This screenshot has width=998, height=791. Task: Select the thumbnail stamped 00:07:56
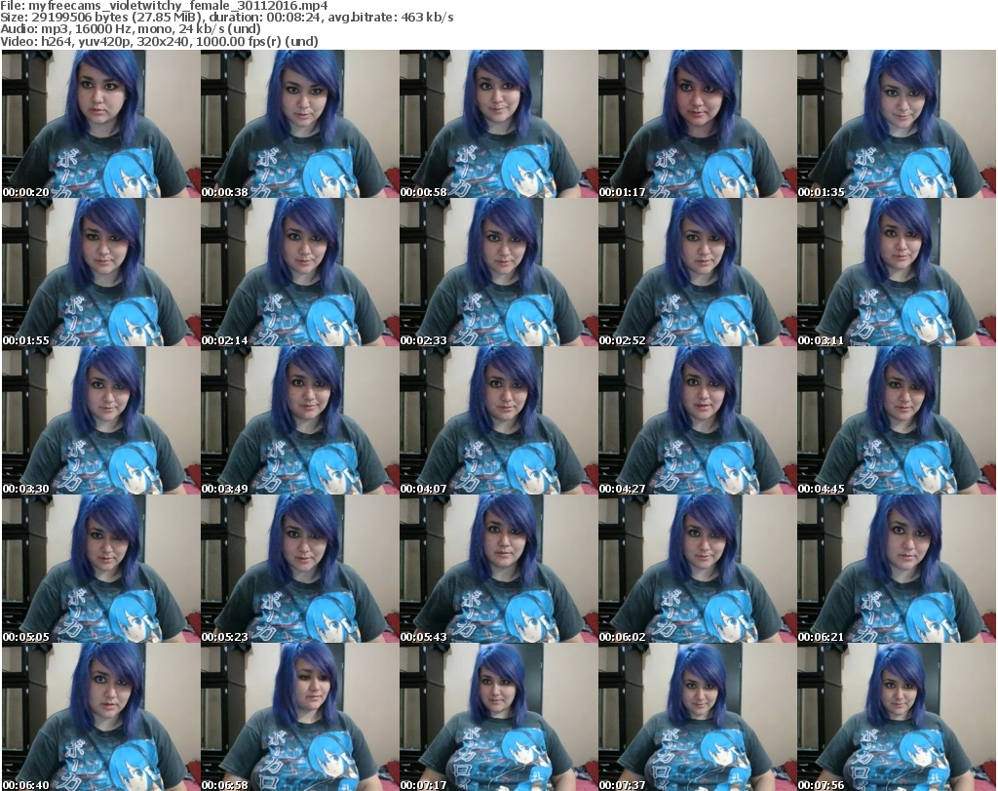pyautogui.click(x=897, y=717)
